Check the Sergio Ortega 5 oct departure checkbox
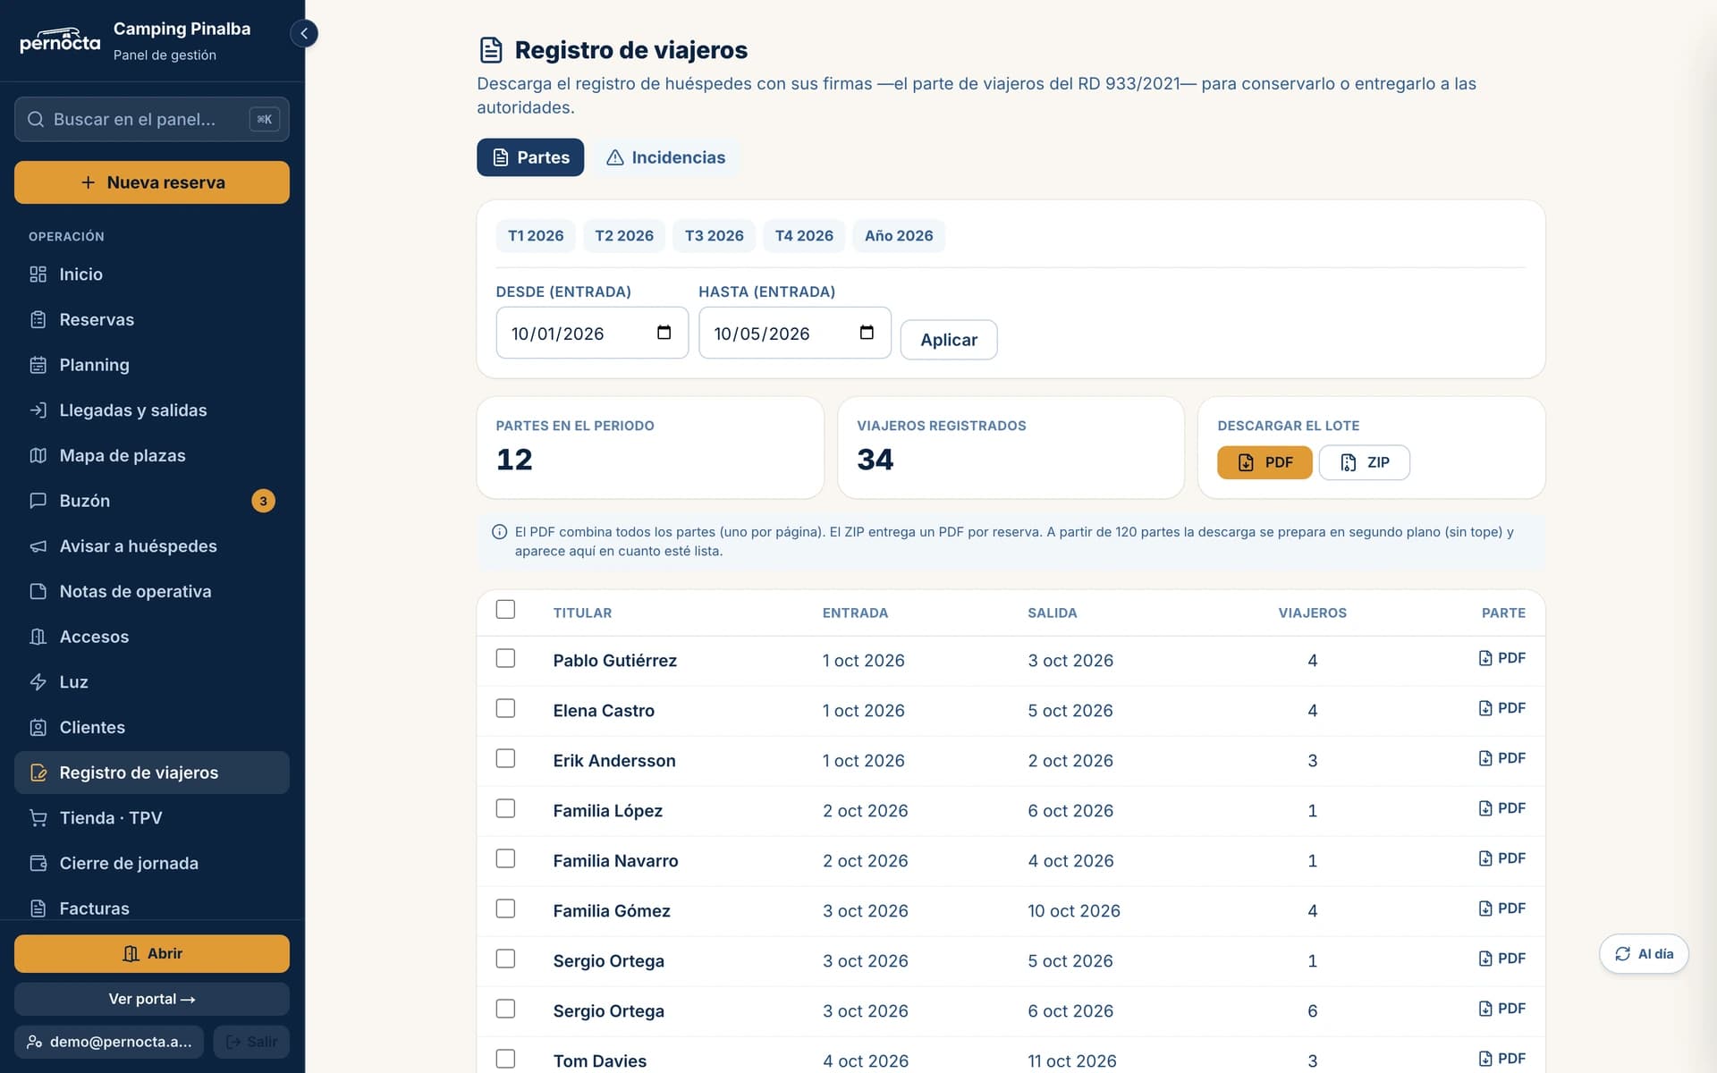1717x1073 pixels. click(505, 959)
